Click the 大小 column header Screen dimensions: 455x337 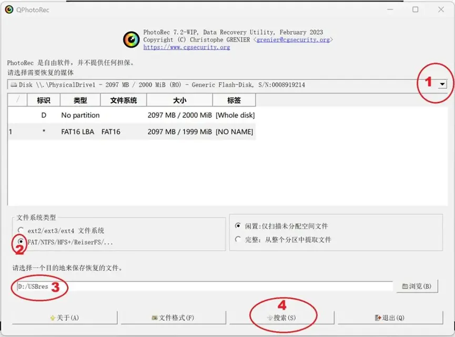point(179,100)
